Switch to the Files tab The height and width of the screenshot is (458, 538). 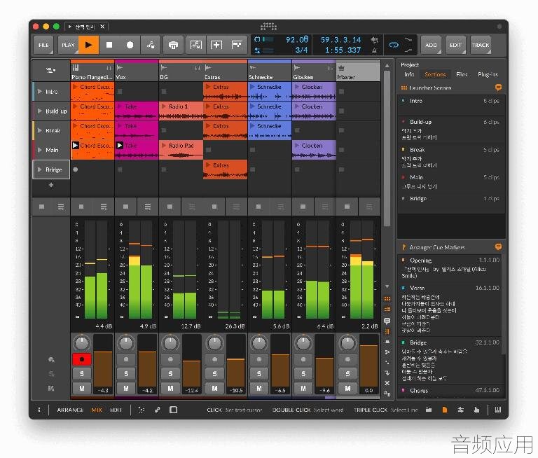point(462,74)
